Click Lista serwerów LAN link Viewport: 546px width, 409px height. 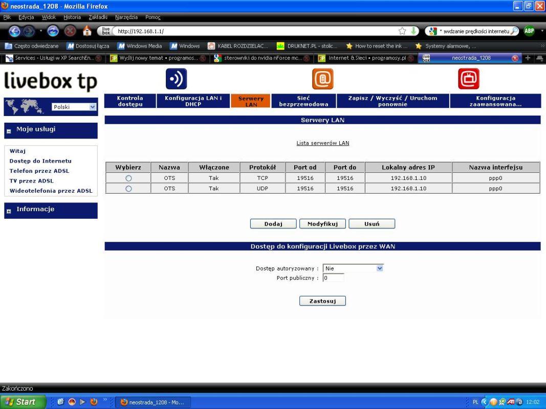coord(323,143)
